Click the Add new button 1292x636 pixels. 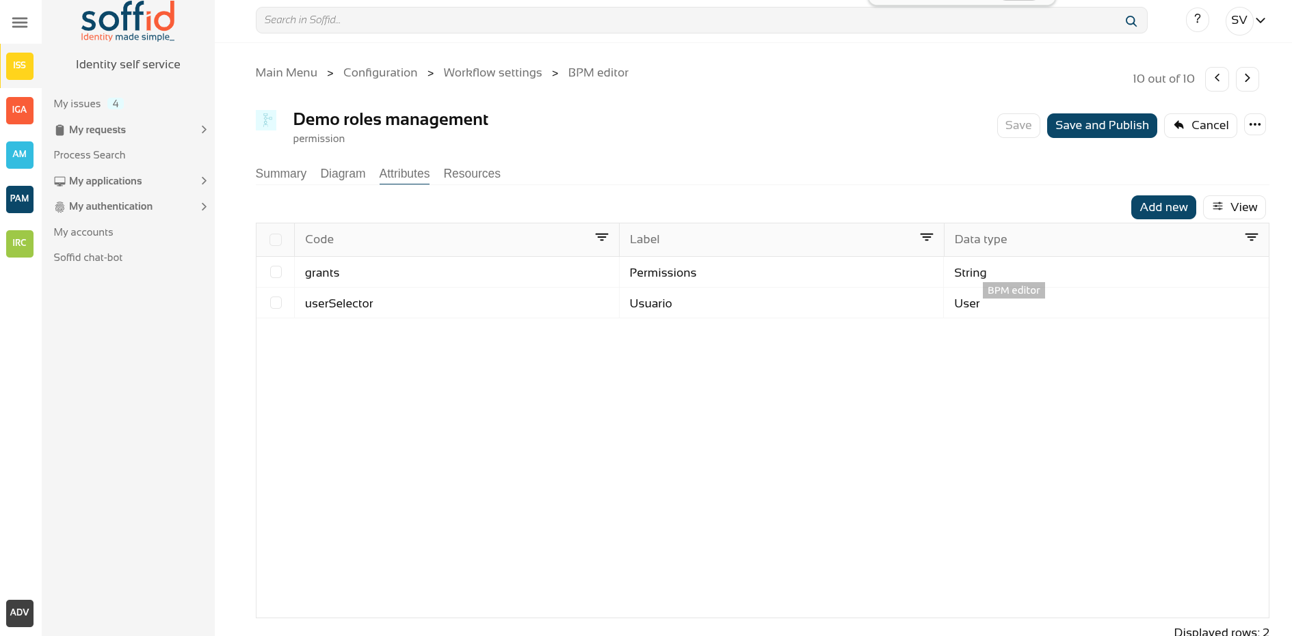coord(1163,207)
